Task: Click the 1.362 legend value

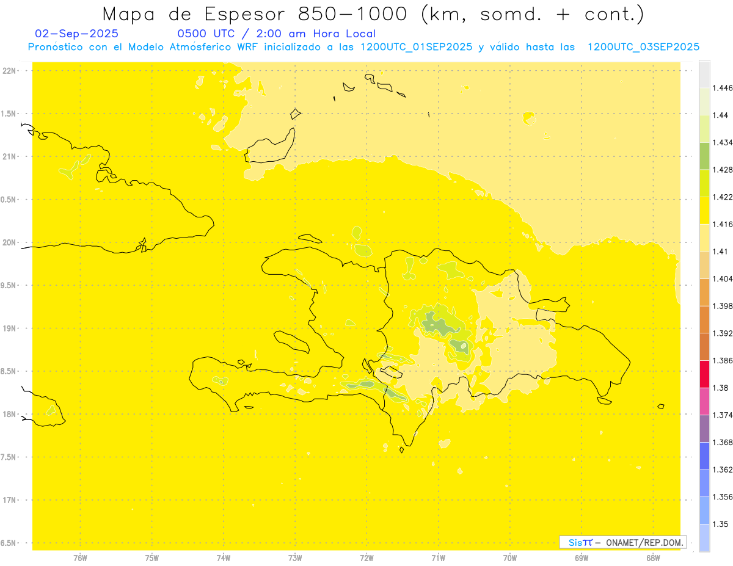Action: point(723,470)
